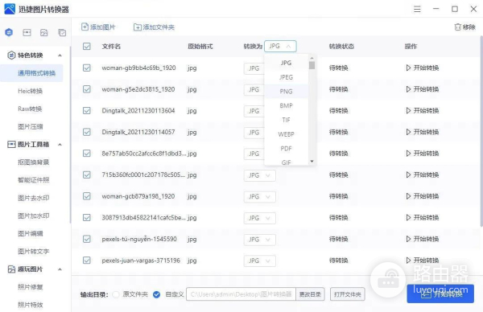Choose PNG in the format list

[286, 92]
